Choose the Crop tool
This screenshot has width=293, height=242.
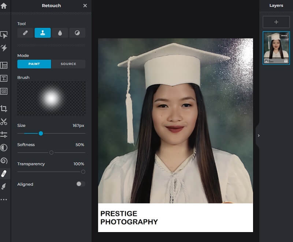(x=4, y=109)
